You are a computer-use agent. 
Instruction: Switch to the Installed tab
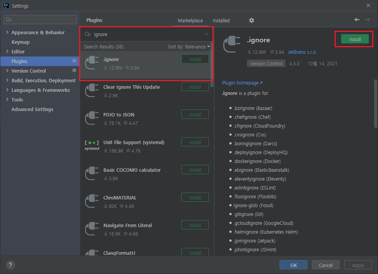[221, 20]
